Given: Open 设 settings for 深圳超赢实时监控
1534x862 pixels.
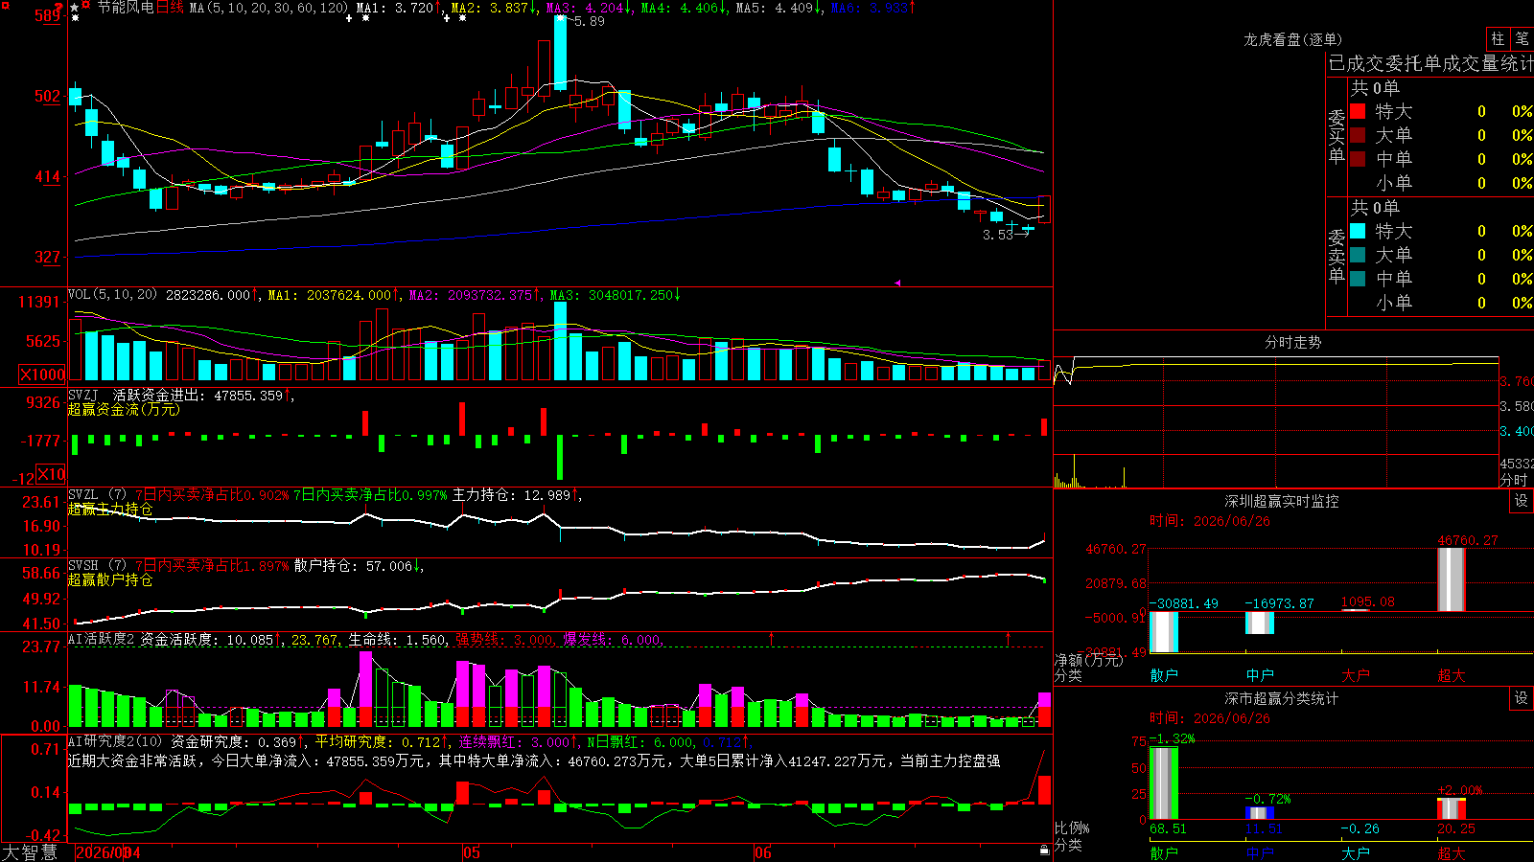Looking at the screenshot, I should [1522, 501].
